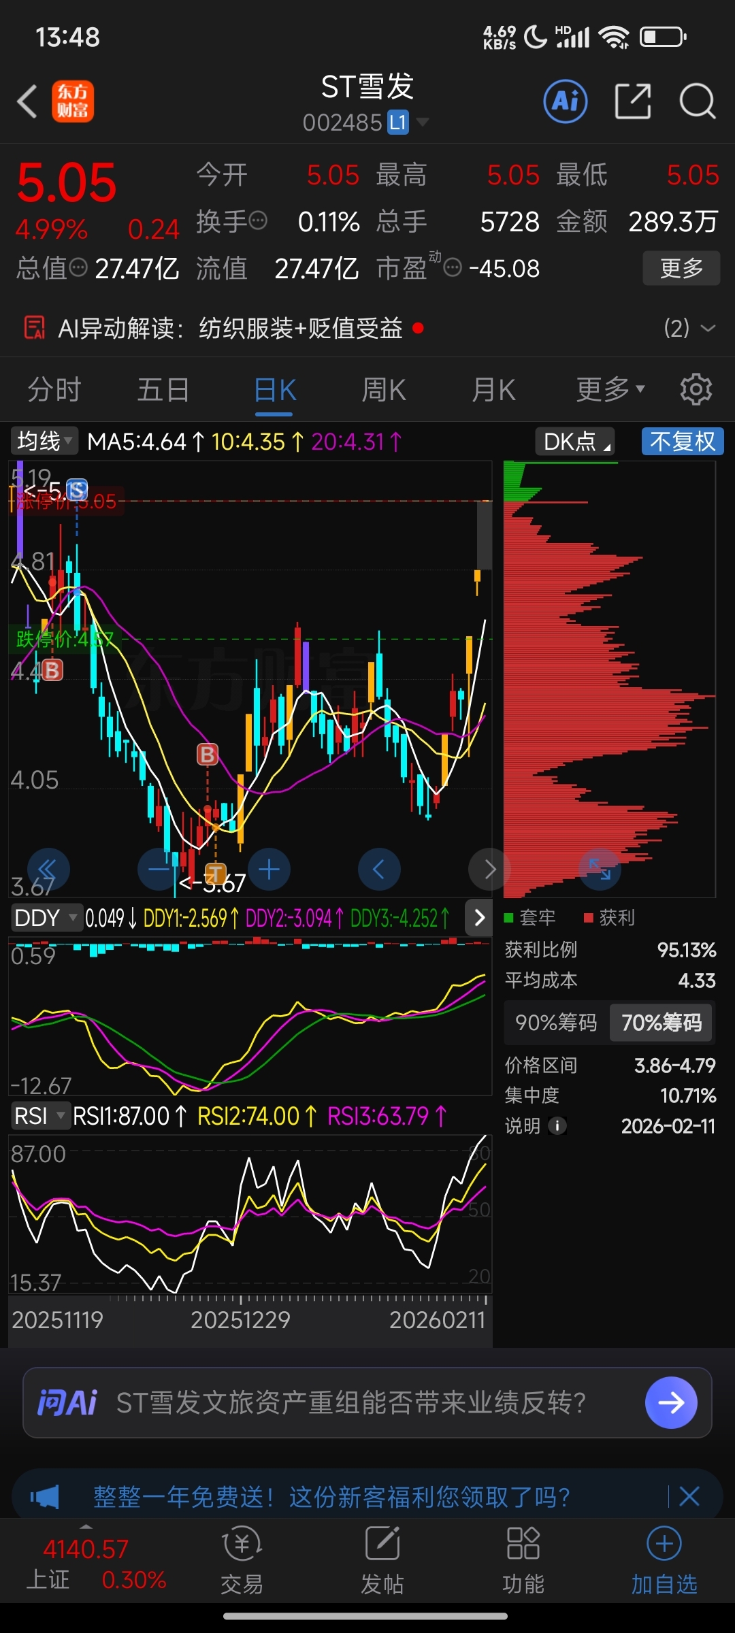Tap the date 2026-02-11 text
The width and height of the screenshot is (735, 1633).
(668, 1126)
